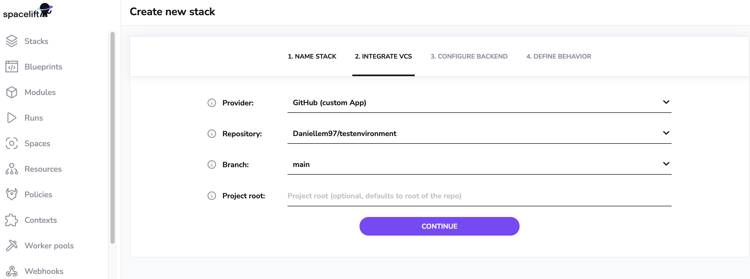Open the Repository dropdown list
750x279 pixels.
pos(666,133)
